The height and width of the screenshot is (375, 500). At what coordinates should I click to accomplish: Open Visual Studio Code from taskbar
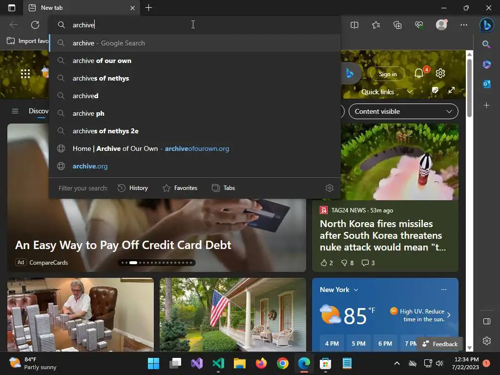[x=218, y=363]
